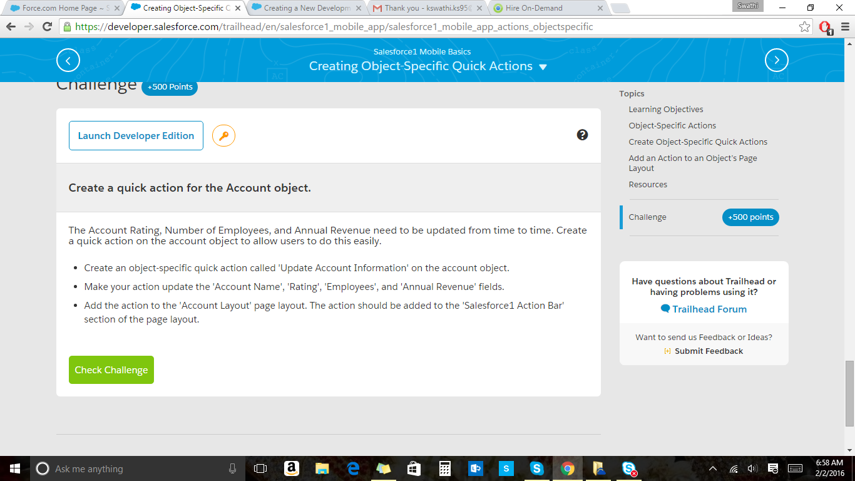Image resolution: width=855 pixels, height=481 pixels.
Task: Open Calculator from the taskbar
Action: [x=444, y=468]
